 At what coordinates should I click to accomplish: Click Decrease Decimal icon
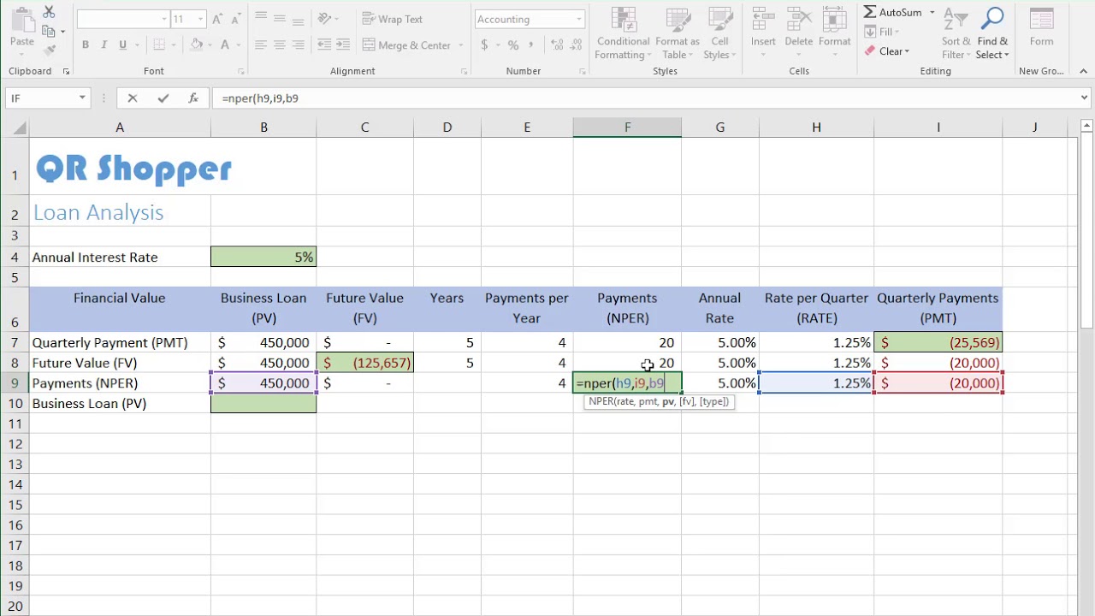(x=577, y=45)
